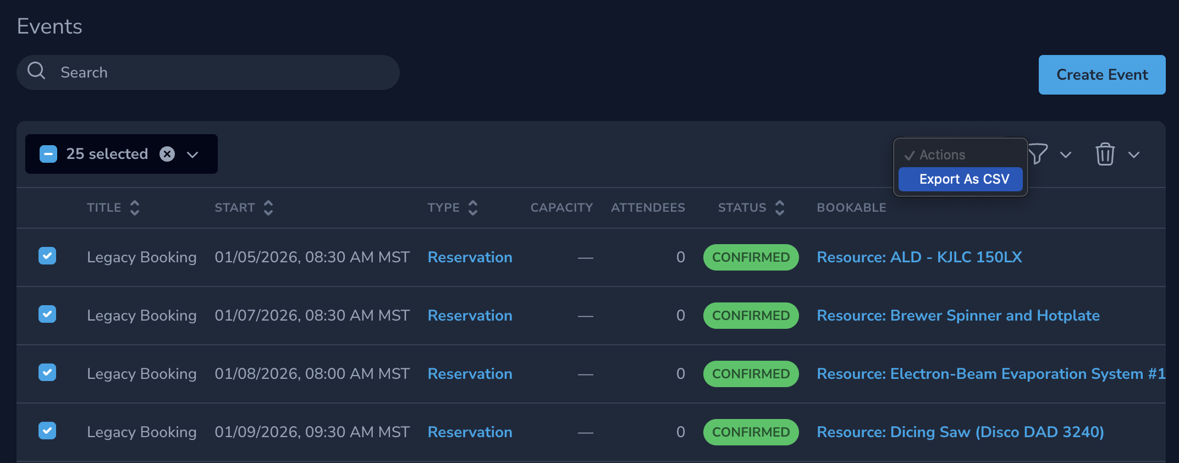
Task: Clear the 25 selected items with X icon
Action: (x=167, y=154)
